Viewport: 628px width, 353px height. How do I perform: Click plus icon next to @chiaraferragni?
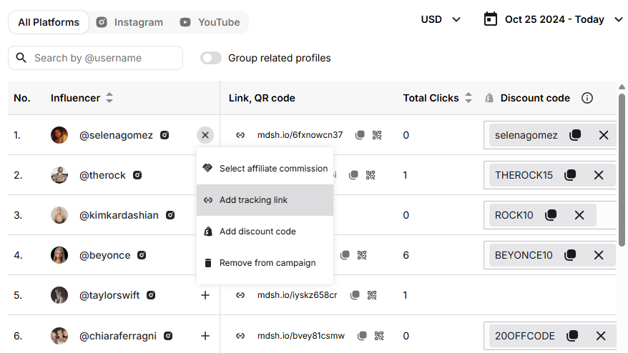point(205,336)
